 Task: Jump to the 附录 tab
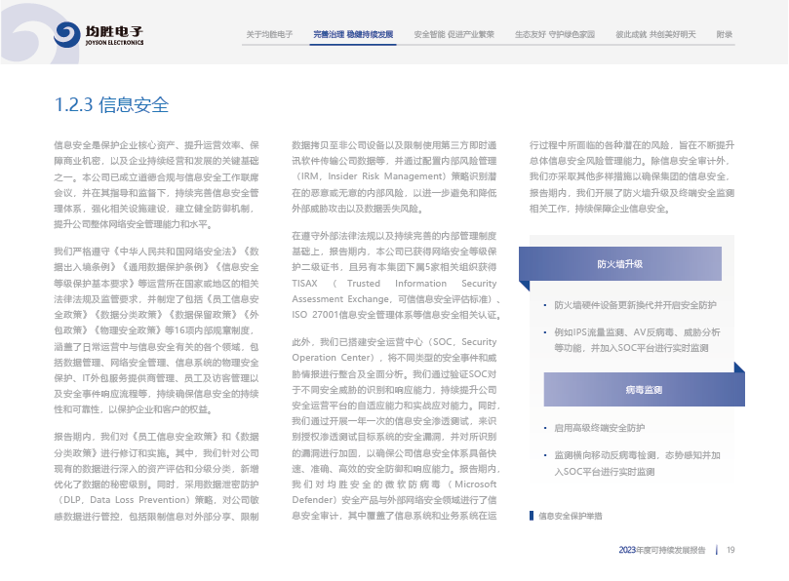click(x=724, y=34)
